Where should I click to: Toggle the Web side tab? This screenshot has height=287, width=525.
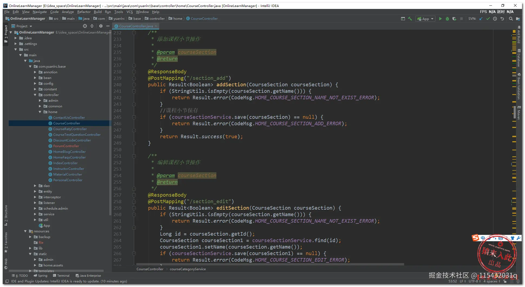(6, 264)
